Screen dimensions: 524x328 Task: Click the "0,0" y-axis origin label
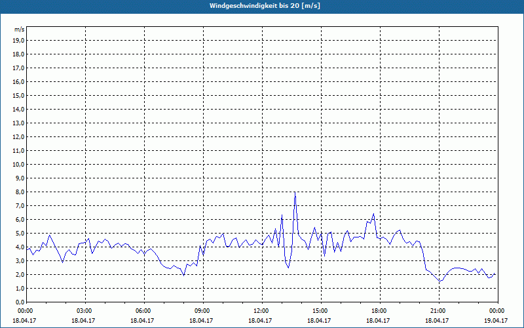pos(21,302)
